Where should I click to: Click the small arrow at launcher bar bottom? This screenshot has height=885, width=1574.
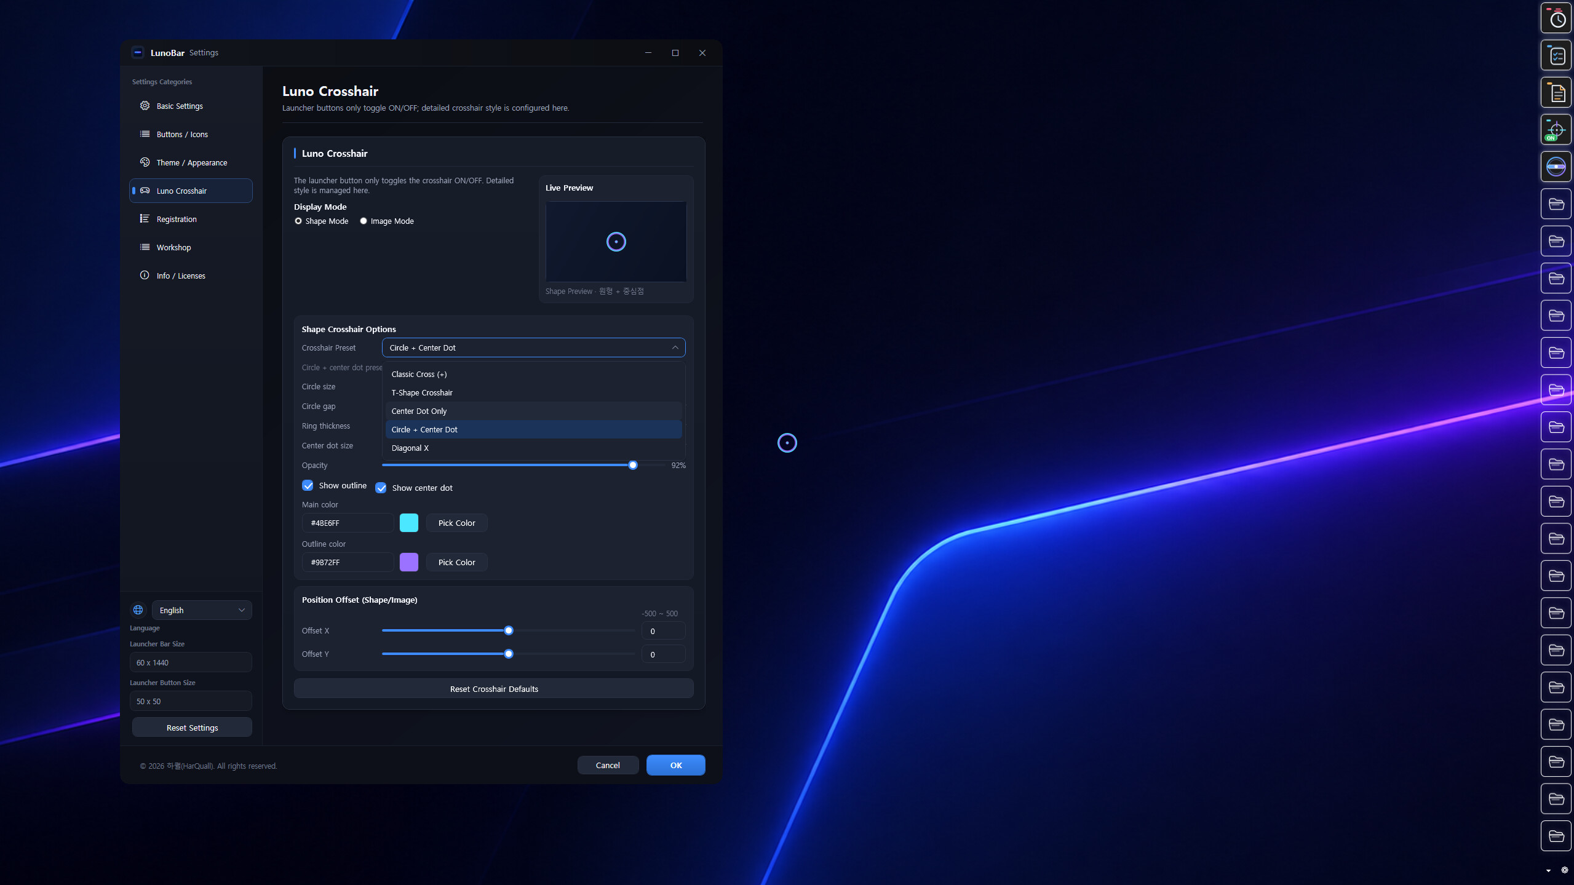pyautogui.click(x=1548, y=871)
